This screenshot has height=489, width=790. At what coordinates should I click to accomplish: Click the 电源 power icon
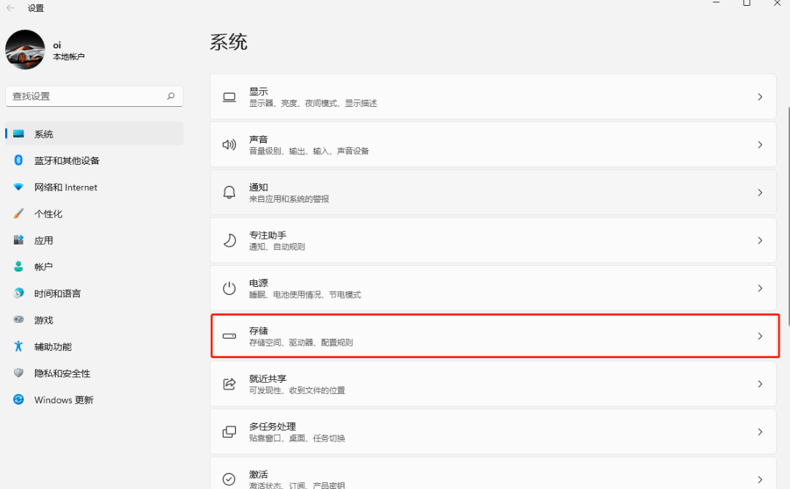pyautogui.click(x=229, y=288)
